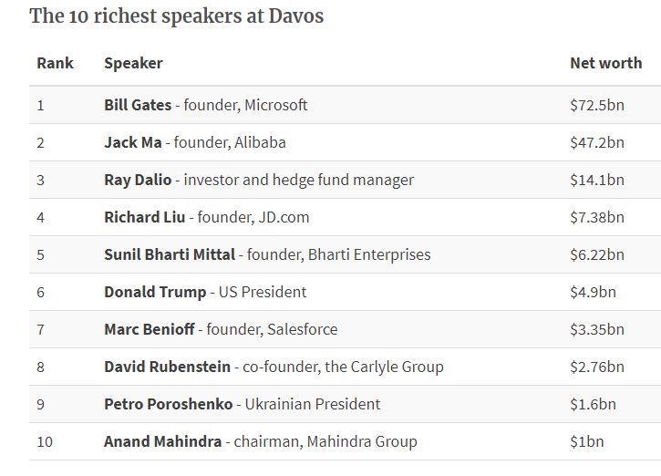Click Anand Mahindra's name
The height and width of the screenshot is (476, 661).
[x=162, y=441]
